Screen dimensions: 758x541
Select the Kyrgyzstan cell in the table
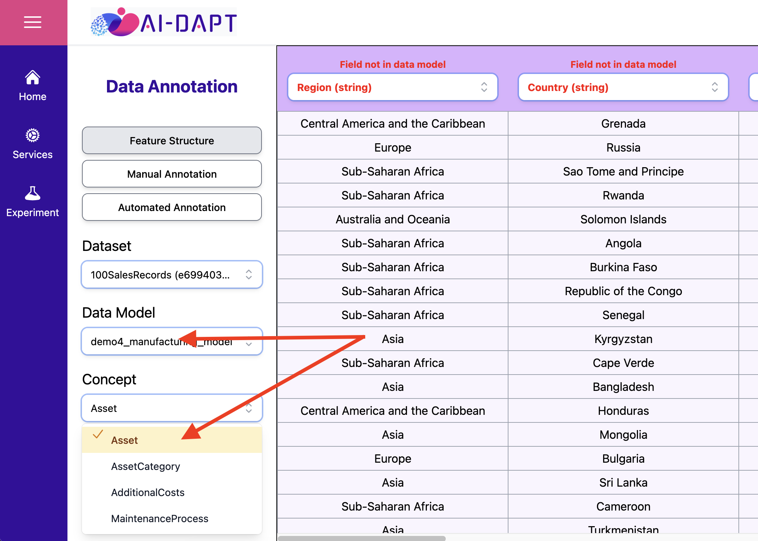[623, 339]
